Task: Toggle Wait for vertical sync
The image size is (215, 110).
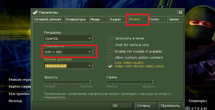Action: tap(110, 45)
